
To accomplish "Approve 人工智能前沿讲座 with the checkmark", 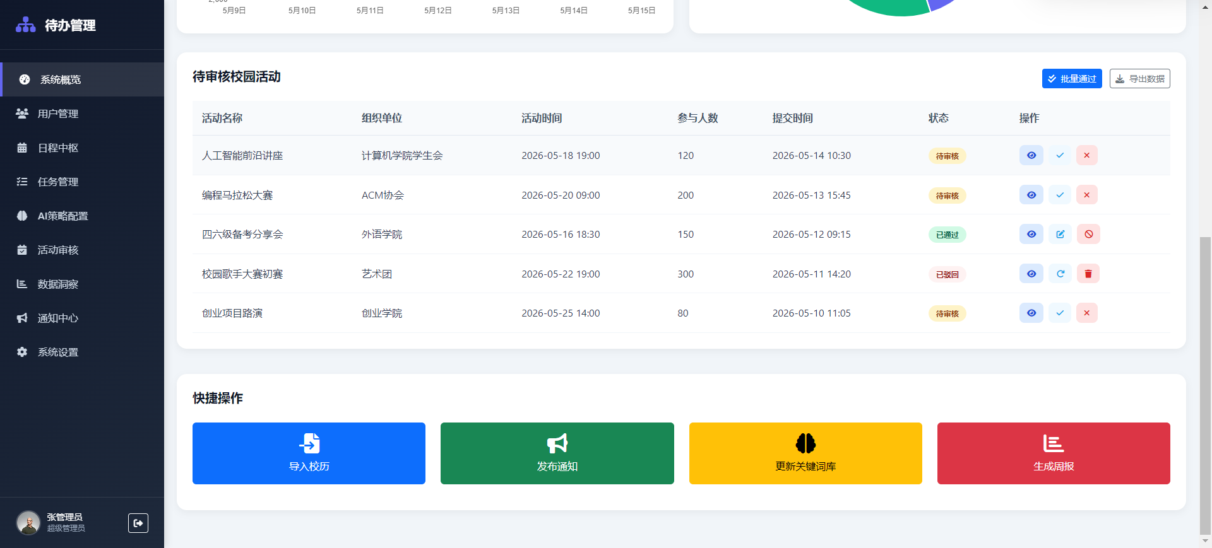I will 1060,155.
